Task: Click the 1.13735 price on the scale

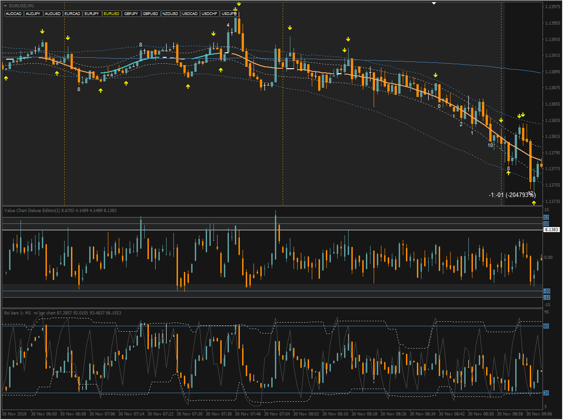Action: pyautogui.click(x=553, y=201)
